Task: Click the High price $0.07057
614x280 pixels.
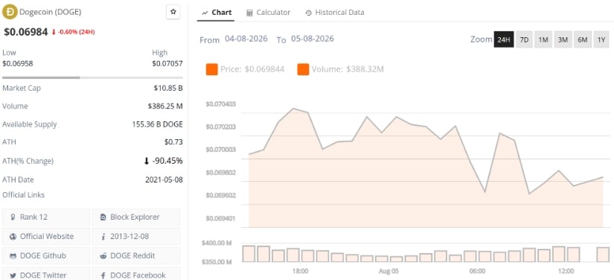Action: pos(167,63)
